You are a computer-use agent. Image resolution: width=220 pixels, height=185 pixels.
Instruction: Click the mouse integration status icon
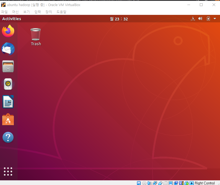(187, 183)
